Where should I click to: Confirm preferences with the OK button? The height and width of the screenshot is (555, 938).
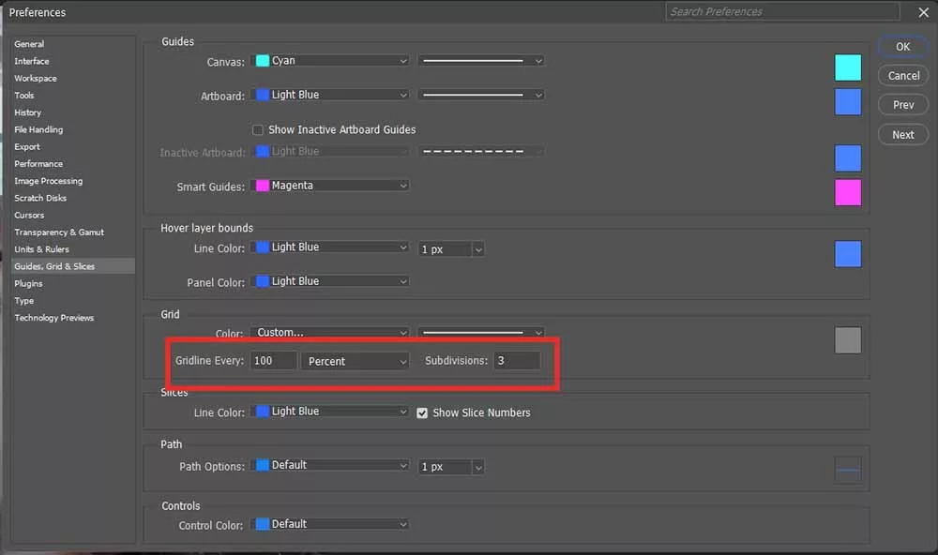coord(901,45)
